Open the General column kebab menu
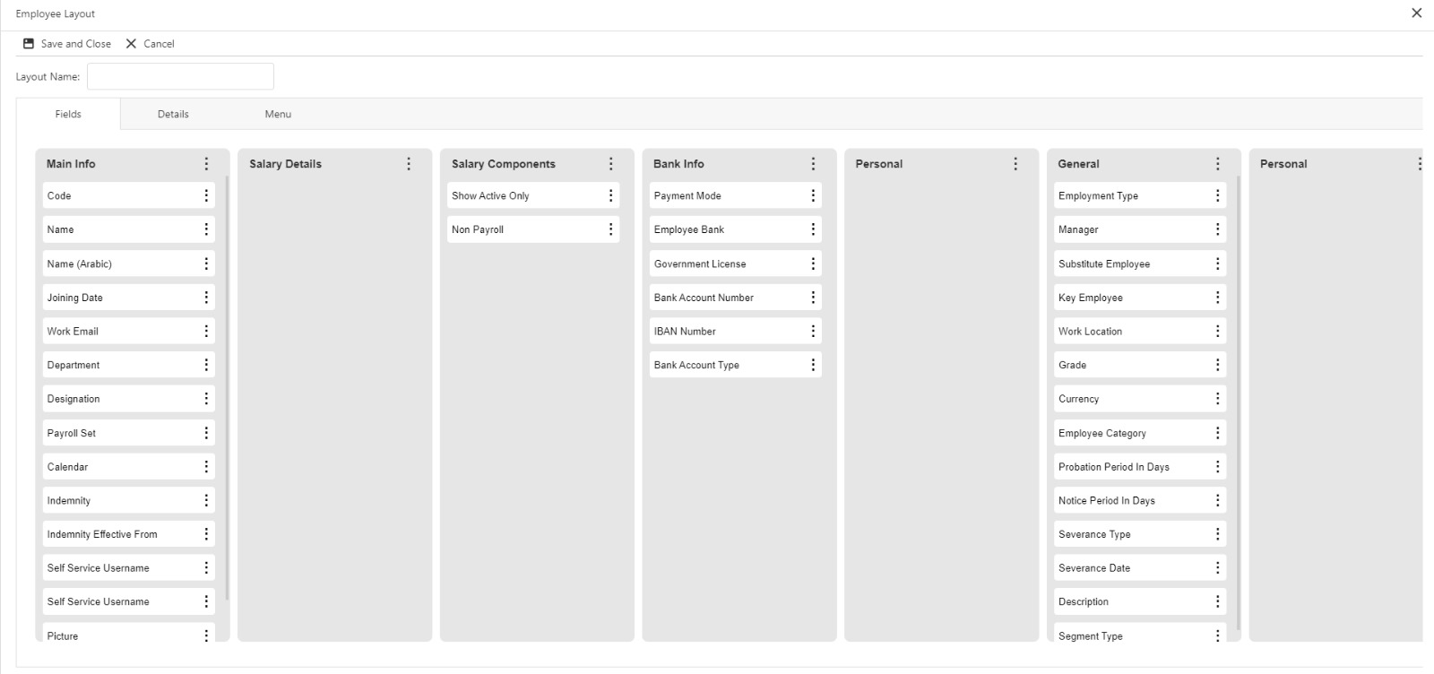Viewport: 1434px width, 674px height. point(1217,164)
